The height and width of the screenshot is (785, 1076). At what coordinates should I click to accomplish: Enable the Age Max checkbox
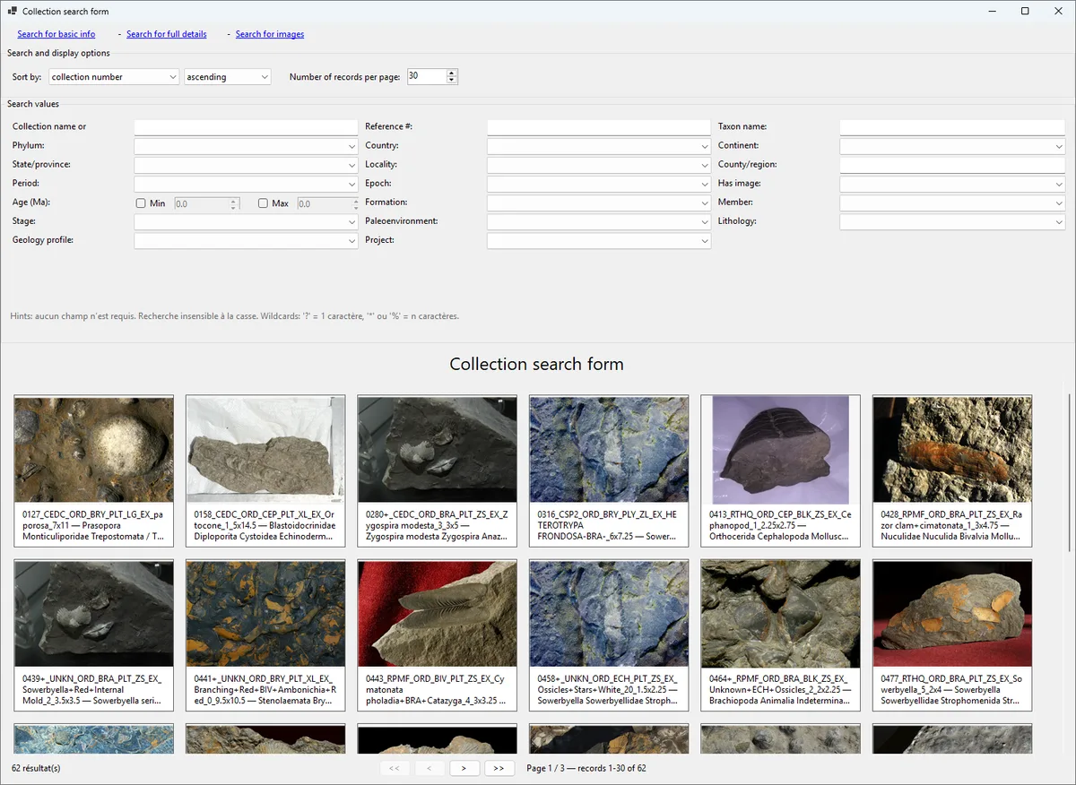coord(263,203)
